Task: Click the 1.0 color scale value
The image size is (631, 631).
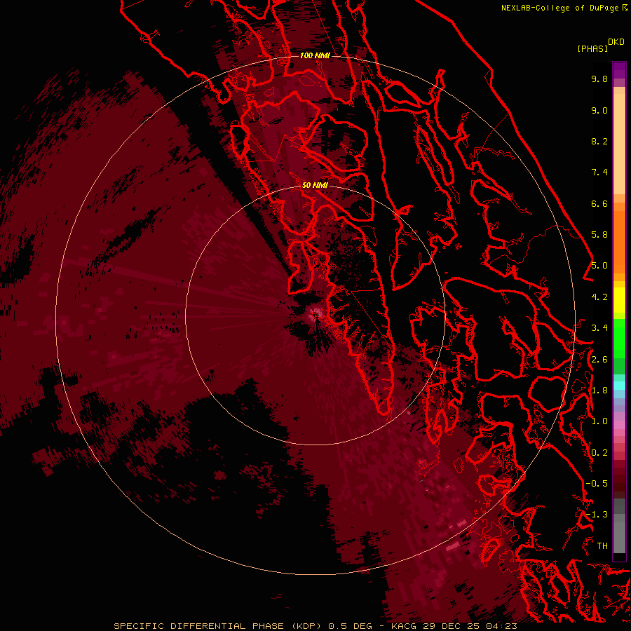Action: pos(599,421)
